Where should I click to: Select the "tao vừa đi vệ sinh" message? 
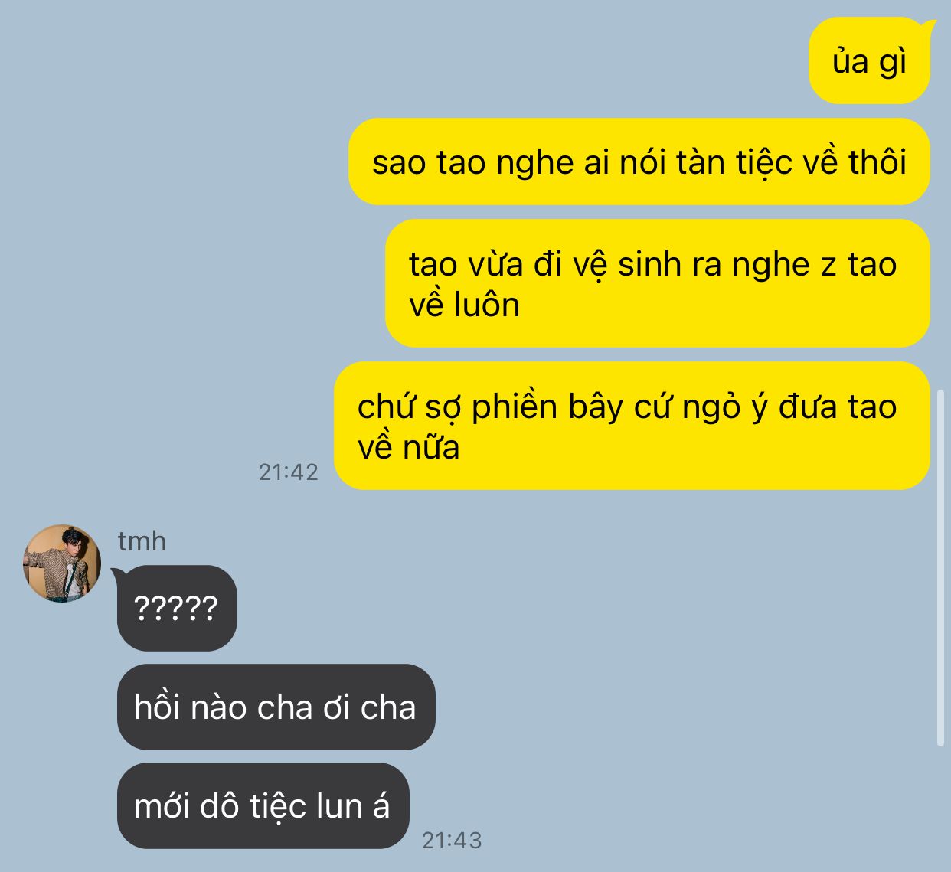(658, 284)
